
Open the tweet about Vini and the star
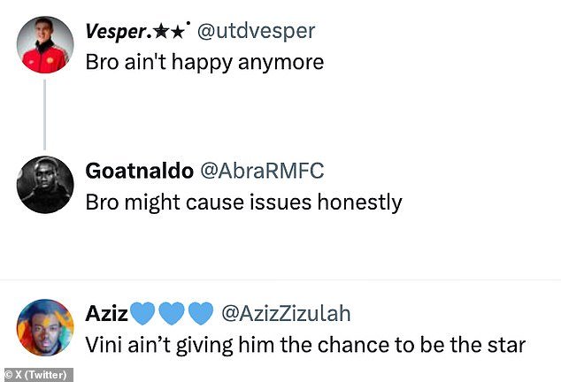[305, 344]
